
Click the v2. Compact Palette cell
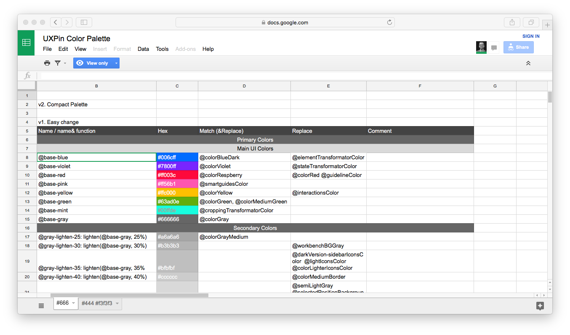(x=97, y=105)
